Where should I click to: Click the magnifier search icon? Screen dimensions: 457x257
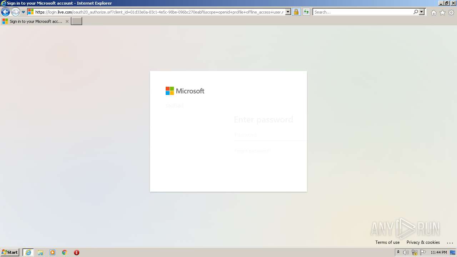pyautogui.click(x=416, y=12)
